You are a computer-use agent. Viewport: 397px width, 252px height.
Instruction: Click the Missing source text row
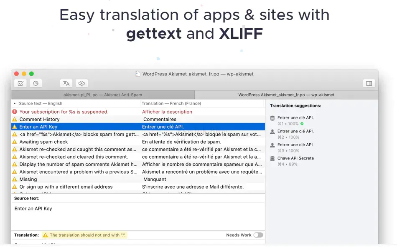pyautogui.click(x=28, y=180)
